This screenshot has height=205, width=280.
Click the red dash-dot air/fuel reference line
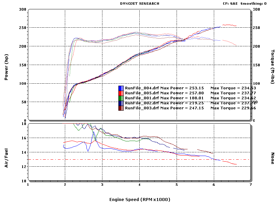[x=139, y=159]
